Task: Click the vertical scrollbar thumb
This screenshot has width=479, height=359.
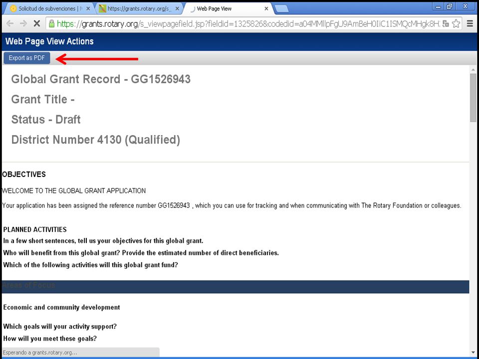Action: click(473, 98)
